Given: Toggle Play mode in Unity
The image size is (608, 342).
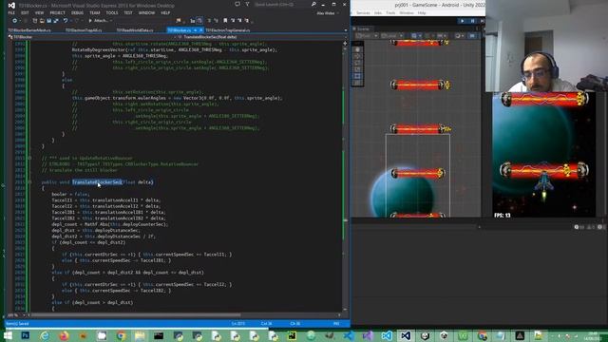Looking at the screenshot, I should point(463,21).
